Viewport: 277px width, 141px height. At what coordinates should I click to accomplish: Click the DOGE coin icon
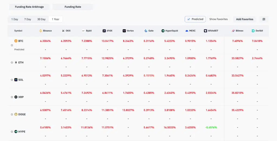[x=16, y=114]
